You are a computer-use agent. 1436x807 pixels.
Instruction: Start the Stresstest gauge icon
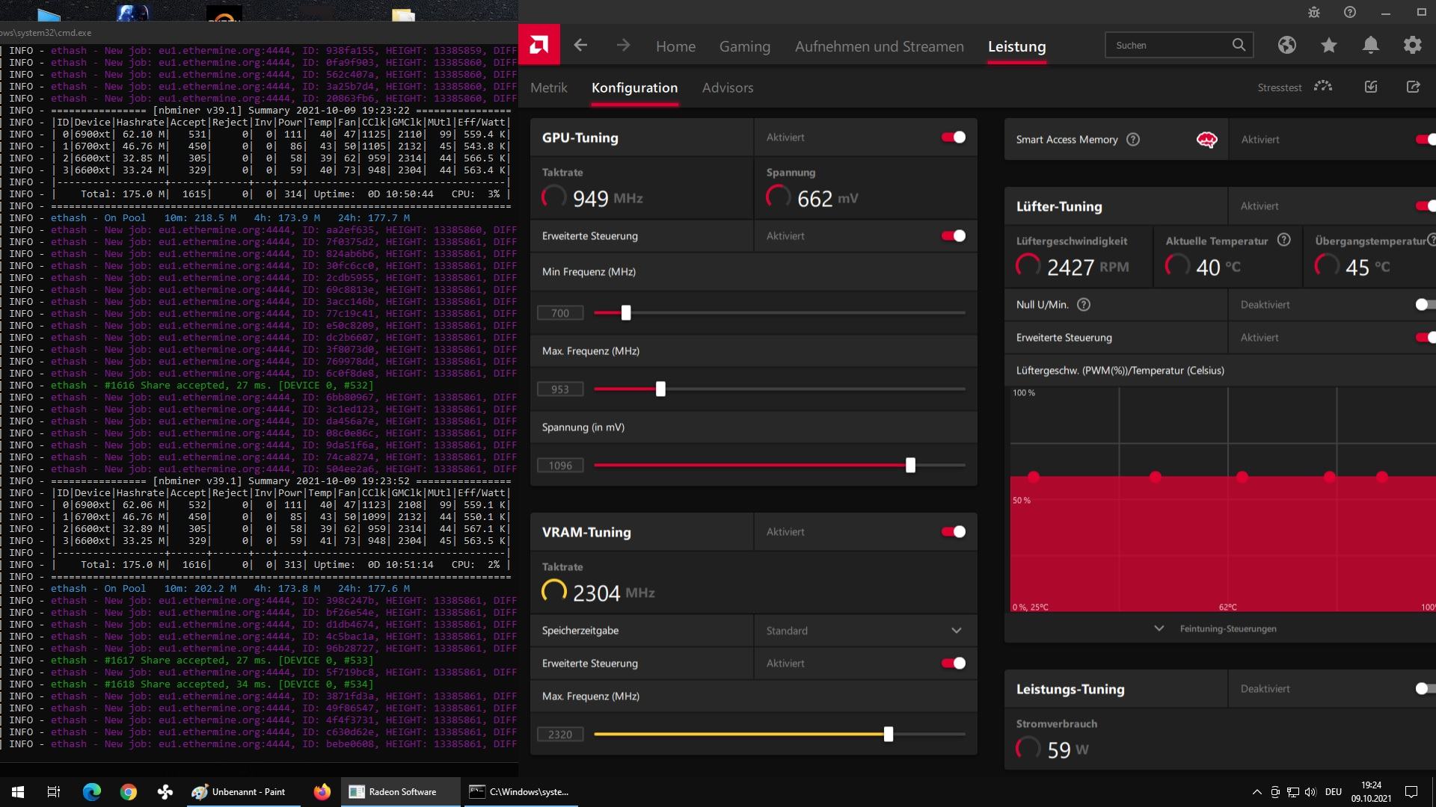tap(1323, 87)
